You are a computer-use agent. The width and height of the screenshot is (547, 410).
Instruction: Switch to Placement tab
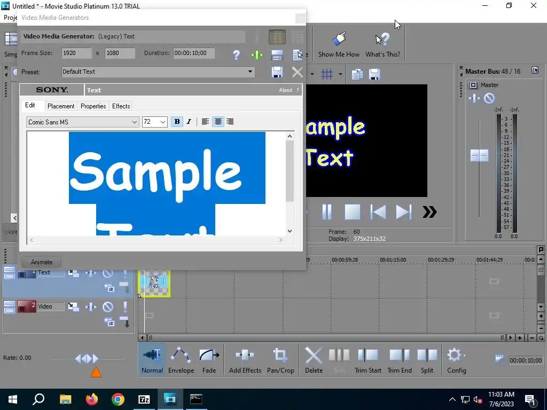click(x=61, y=106)
